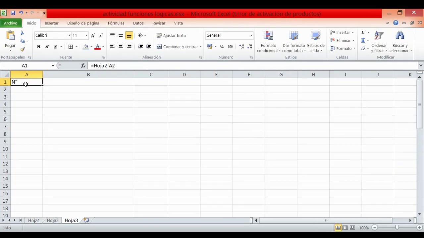
Task: Open the Name Box A1 dropdown arrow
Action: point(53,65)
